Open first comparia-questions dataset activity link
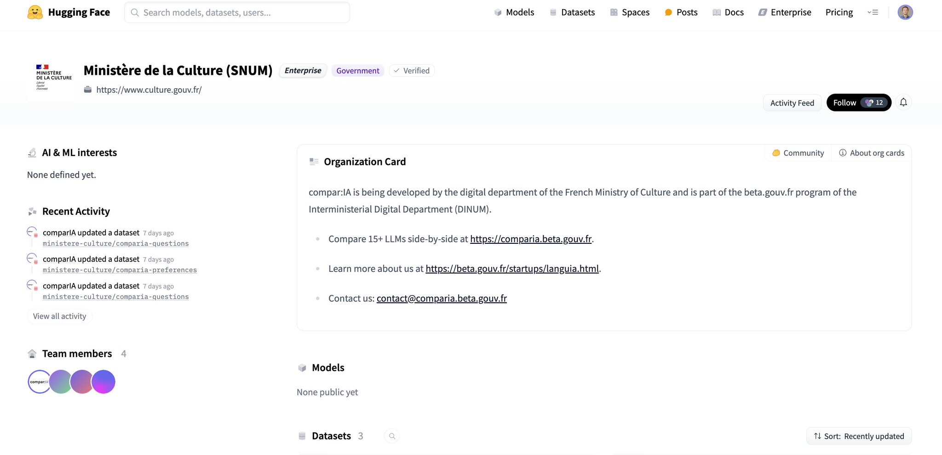 pos(115,243)
